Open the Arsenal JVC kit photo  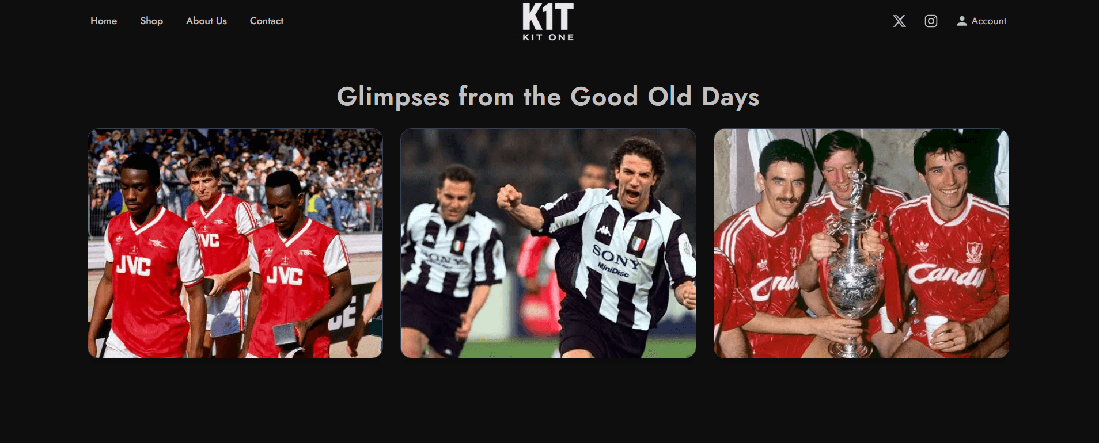click(235, 243)
